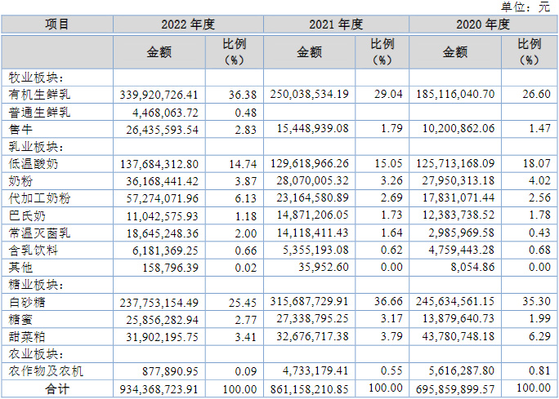Select the 2020 年度 column header
559x399 pixels.
point(483,24)
